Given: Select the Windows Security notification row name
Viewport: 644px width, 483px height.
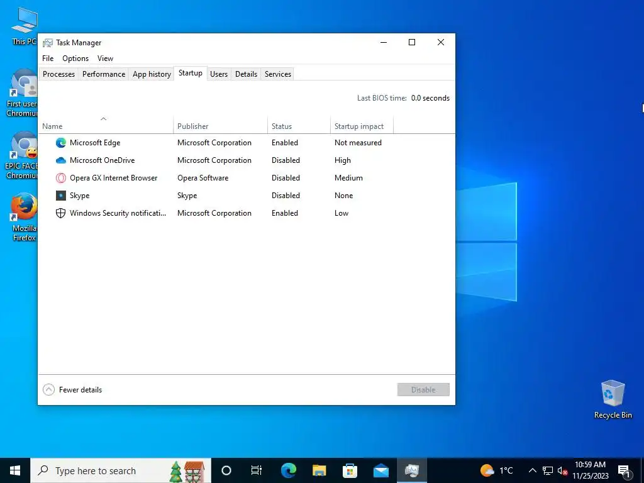Looking at the screenshot, I should click(118, 213).
